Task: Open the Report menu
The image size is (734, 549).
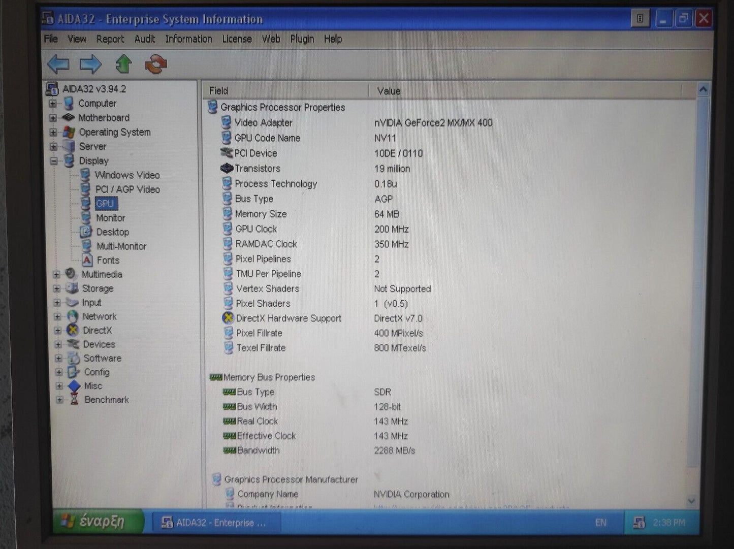Action: (x=110, y=39)
